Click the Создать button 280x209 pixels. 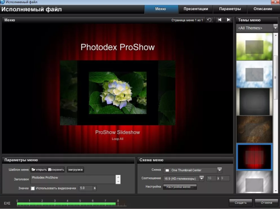pyautogui.click(x=241, y=202)
